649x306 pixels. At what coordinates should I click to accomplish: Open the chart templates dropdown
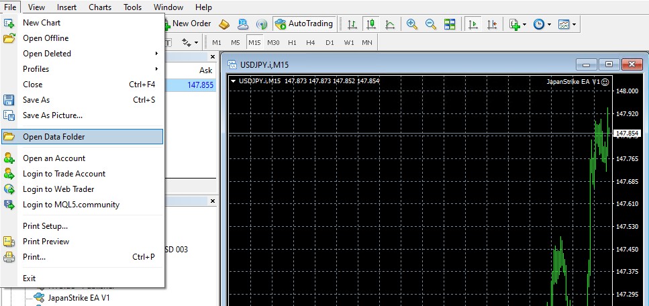568,24
